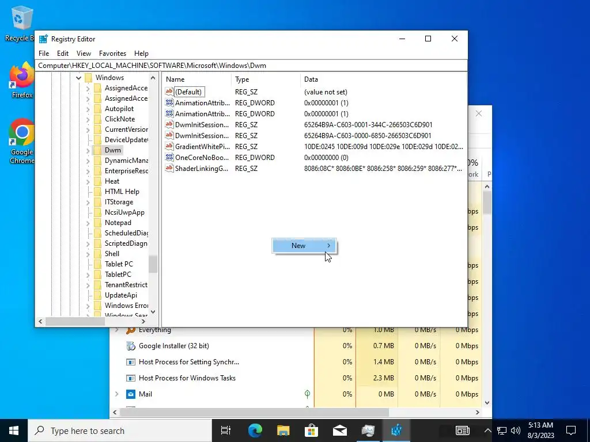Screen dimensions: 590x442
Task: Click the Google Installer icon in Task Manager
Action: 131,346
